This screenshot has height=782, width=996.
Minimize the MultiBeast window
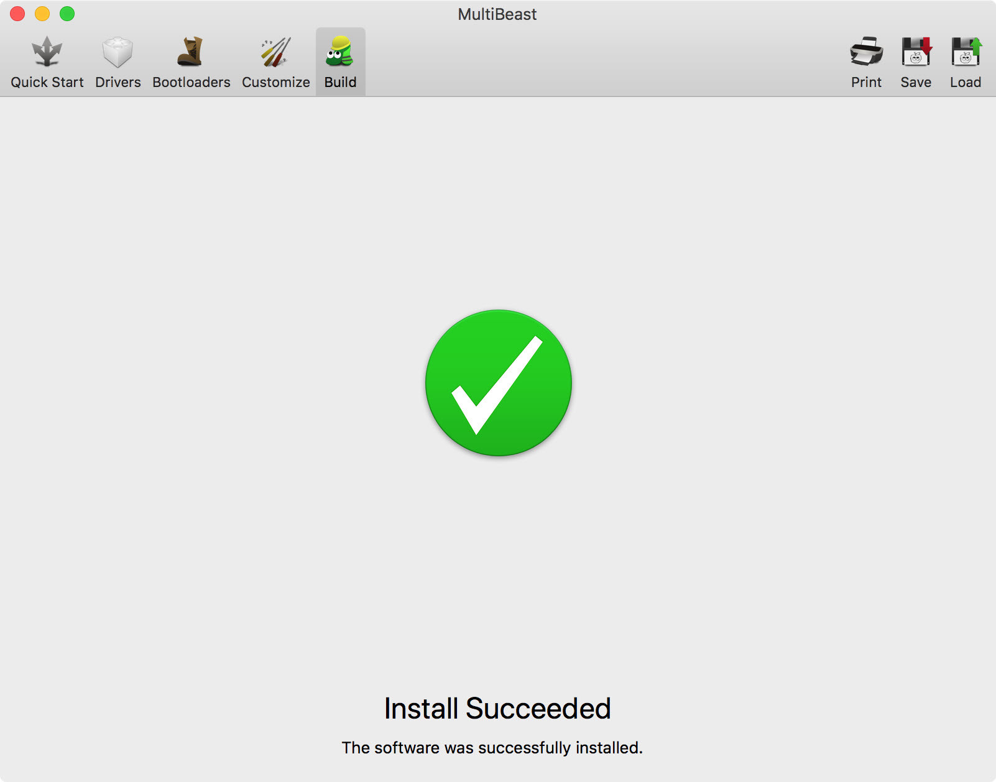pyautogui.click(x=42, y=14)
